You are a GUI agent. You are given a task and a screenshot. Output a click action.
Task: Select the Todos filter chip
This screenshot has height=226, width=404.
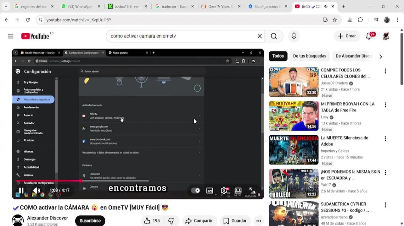(278, 56)
